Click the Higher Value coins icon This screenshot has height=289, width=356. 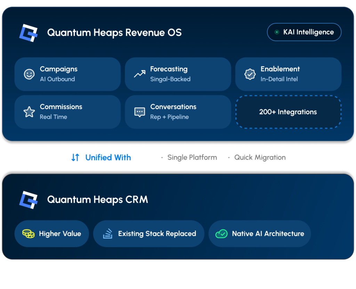pyautogui.click(x=28, y=234)
